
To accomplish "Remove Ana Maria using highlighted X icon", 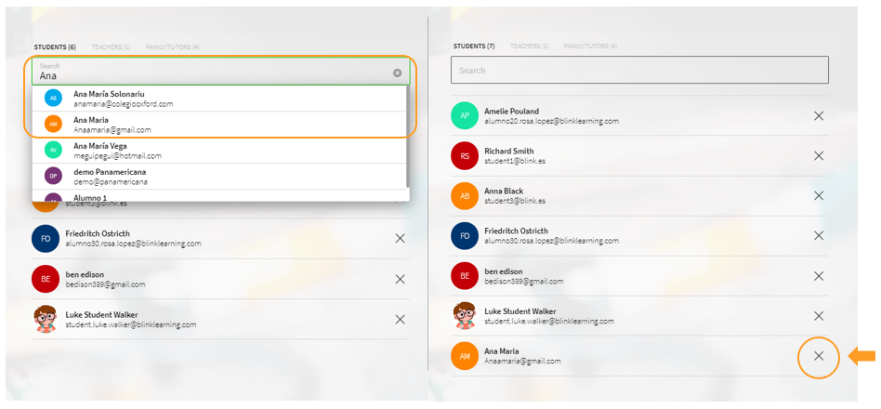I will click(x=818, y=356).
